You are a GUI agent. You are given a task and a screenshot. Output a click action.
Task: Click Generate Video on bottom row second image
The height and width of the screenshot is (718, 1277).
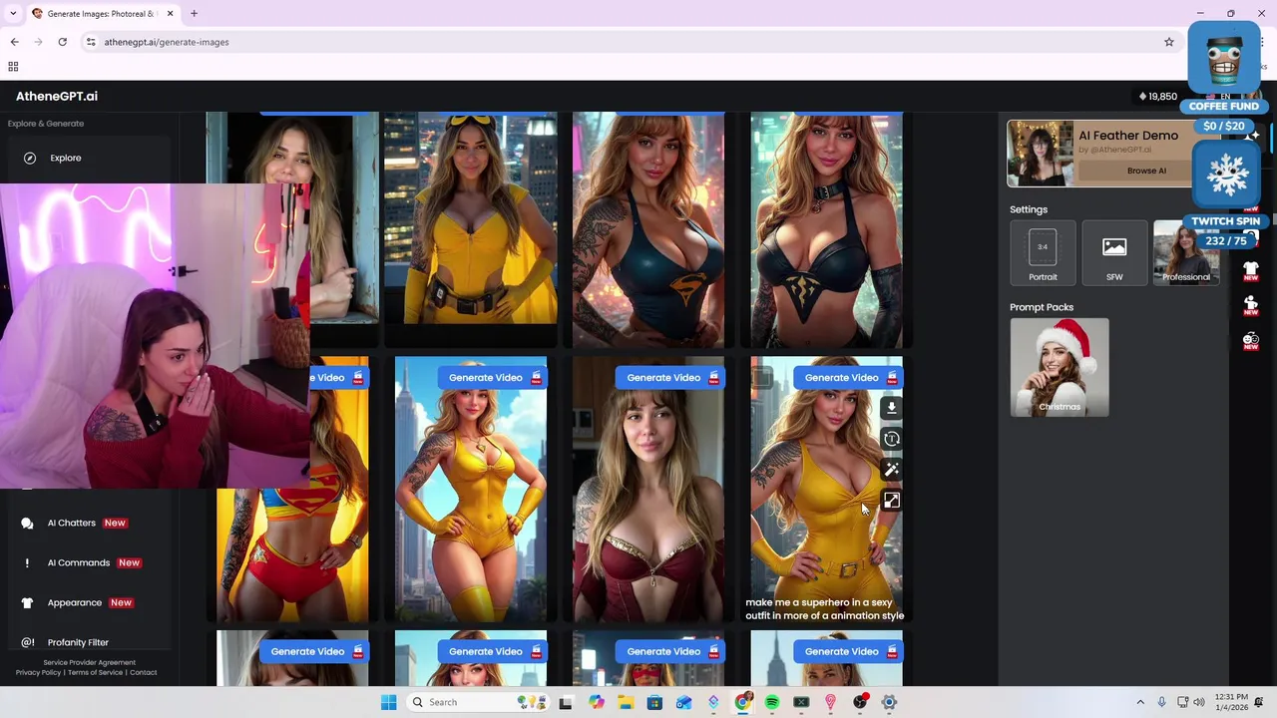(491, 651)
